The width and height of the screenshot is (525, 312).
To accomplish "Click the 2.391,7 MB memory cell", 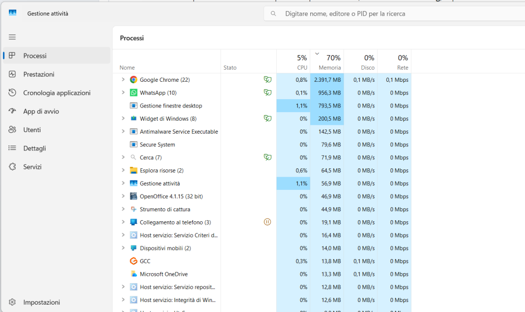I will tap(327, 80).
